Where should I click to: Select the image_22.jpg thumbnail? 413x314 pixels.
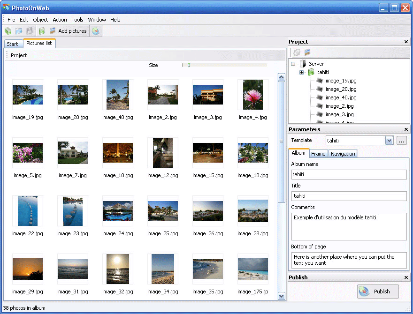click(28, 210)
